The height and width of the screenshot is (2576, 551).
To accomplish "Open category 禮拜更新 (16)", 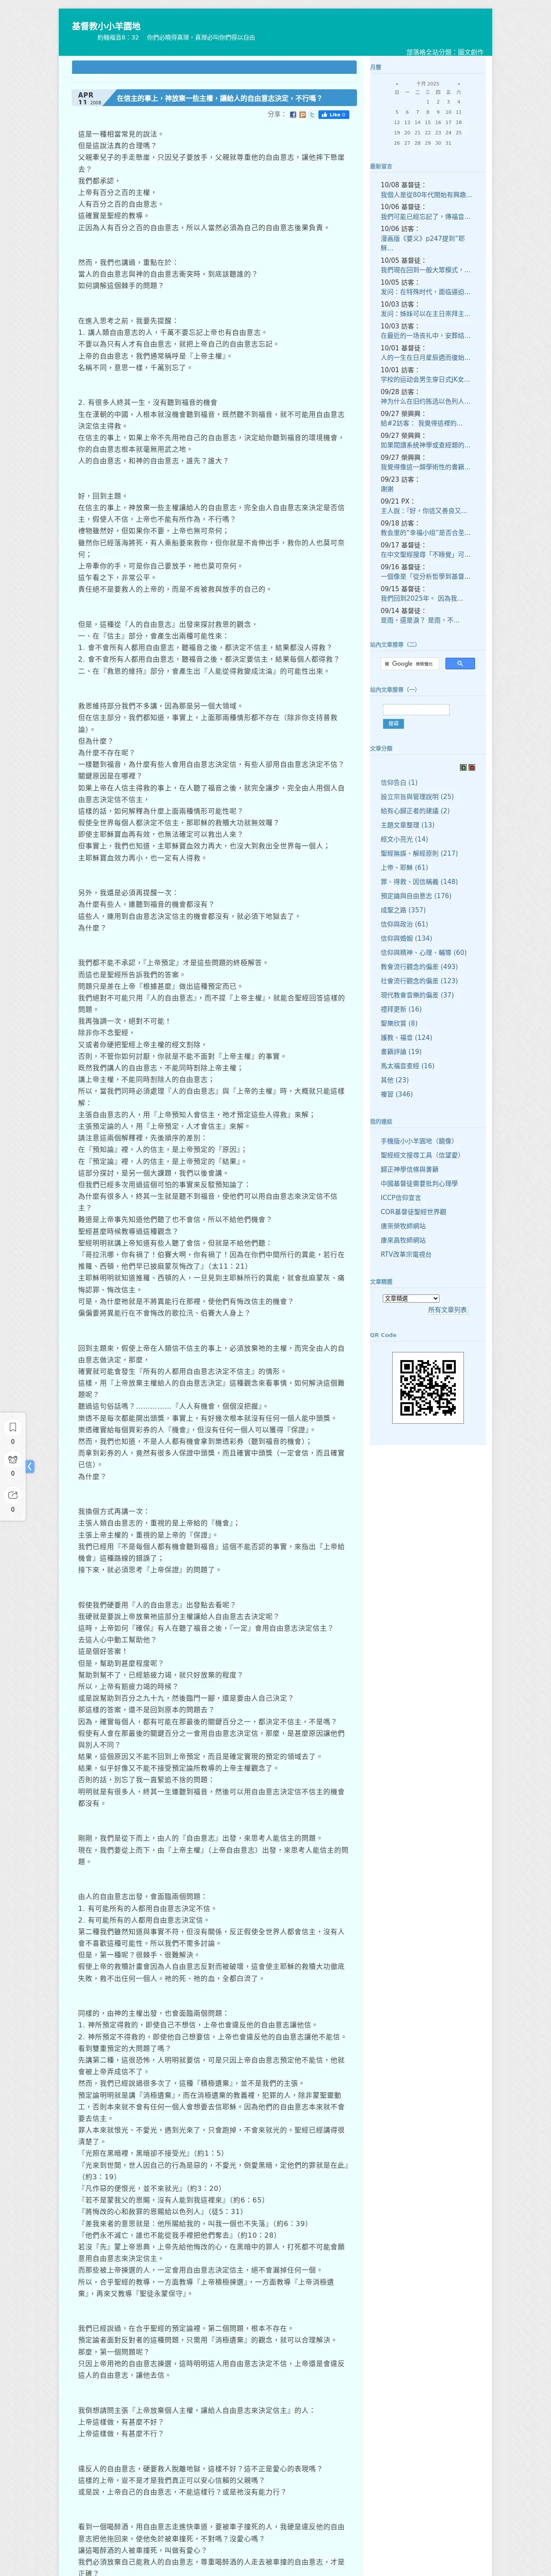I will tap(401, 1009).
